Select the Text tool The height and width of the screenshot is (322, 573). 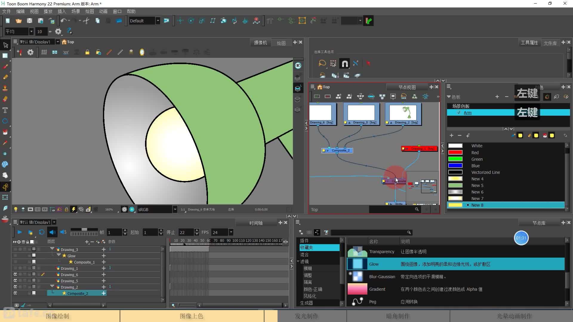pyautogui.click(x=5, y=110)
